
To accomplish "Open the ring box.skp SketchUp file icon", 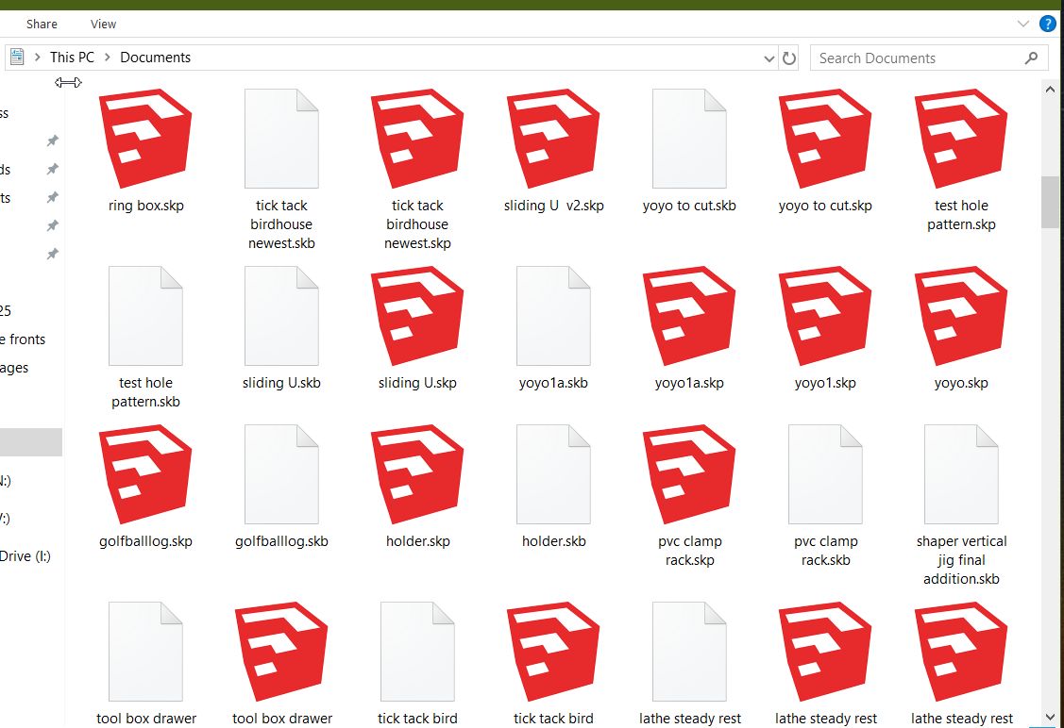I will coord(145,138).
